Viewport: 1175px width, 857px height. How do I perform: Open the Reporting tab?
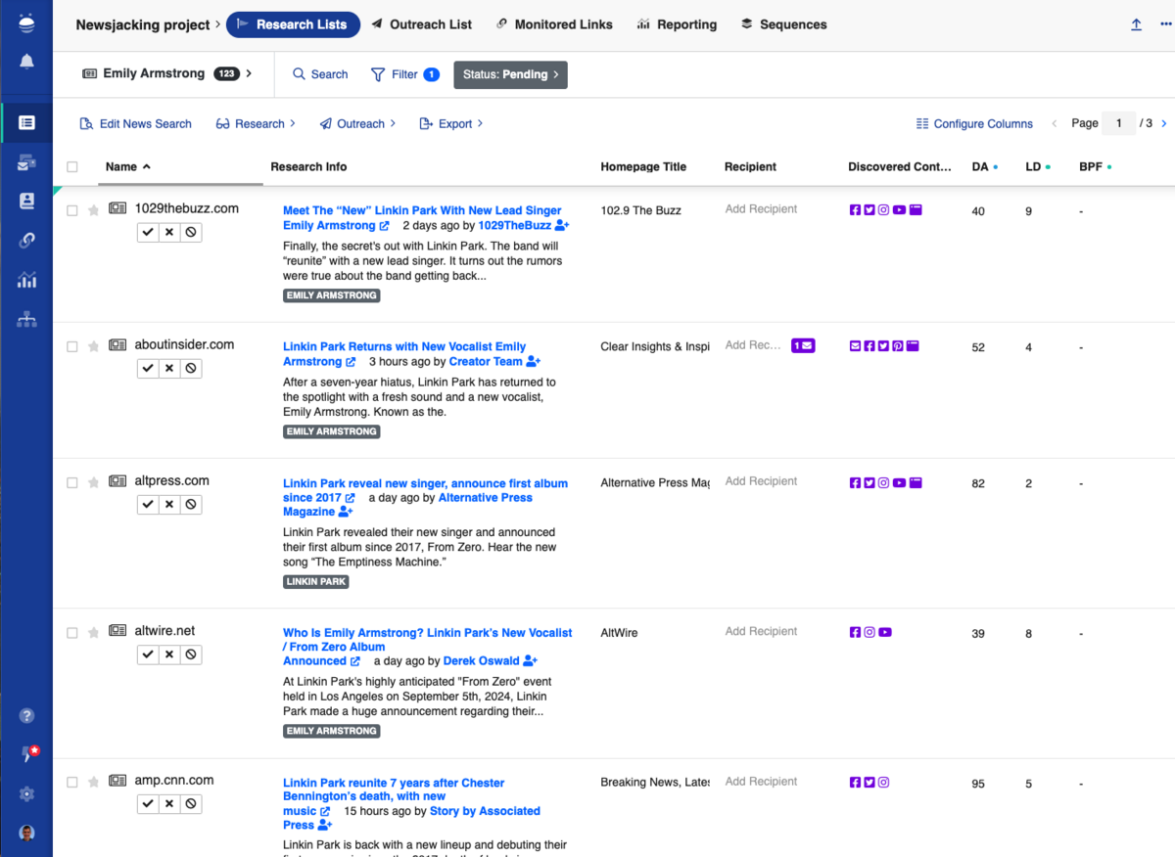[x=677, y=24]
